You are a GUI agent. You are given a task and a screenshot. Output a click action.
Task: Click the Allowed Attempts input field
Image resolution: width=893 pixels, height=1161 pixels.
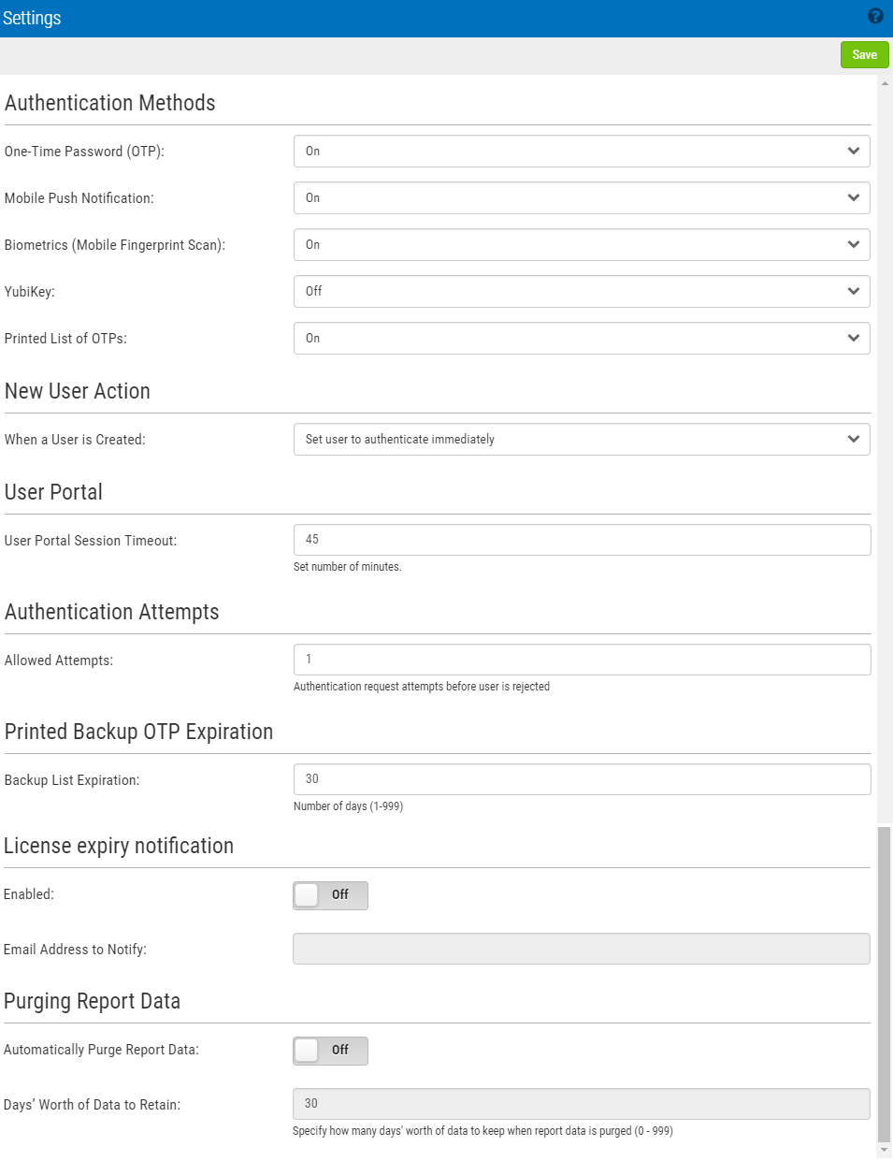point(582,660)
